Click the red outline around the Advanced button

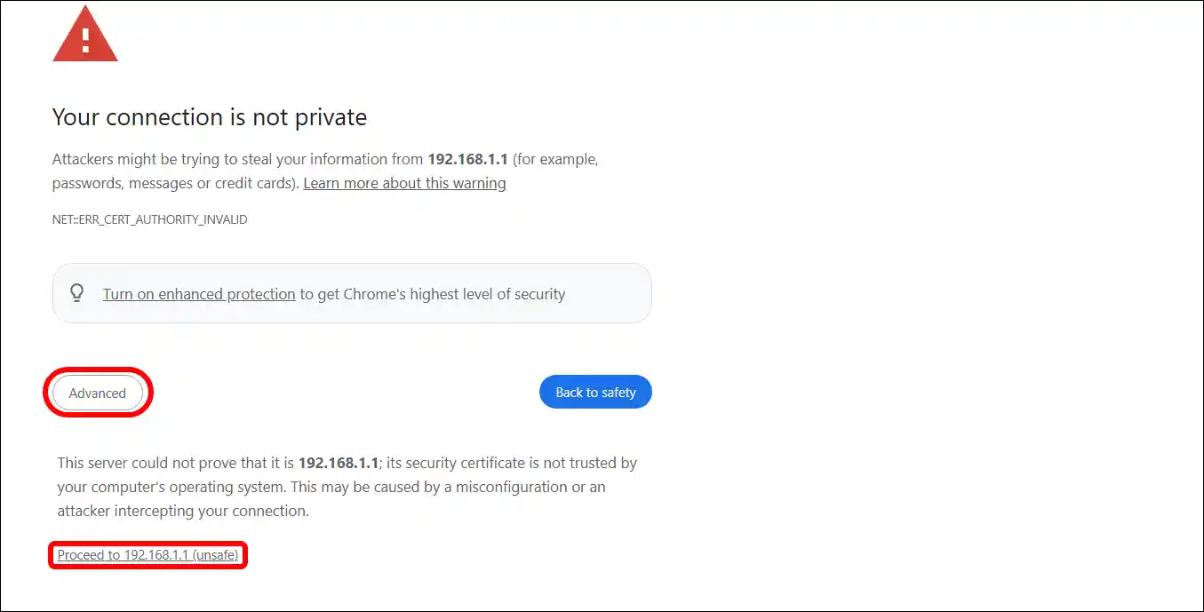click(98, 370)
